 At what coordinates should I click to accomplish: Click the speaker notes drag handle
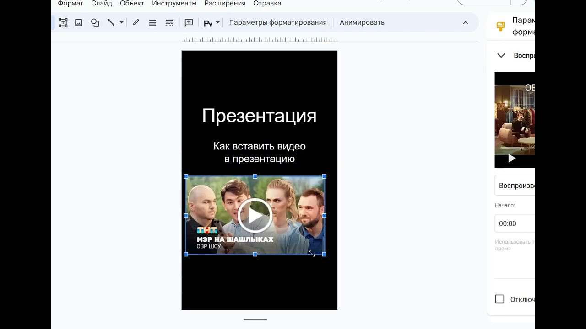point(255,320)
